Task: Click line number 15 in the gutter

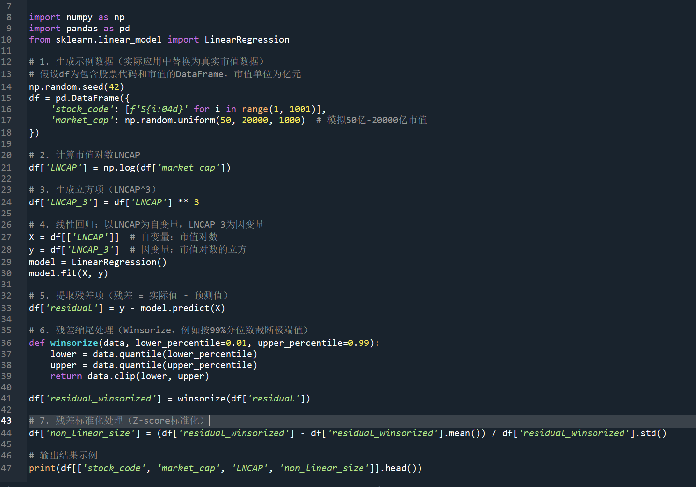Action: pos(6,98)
